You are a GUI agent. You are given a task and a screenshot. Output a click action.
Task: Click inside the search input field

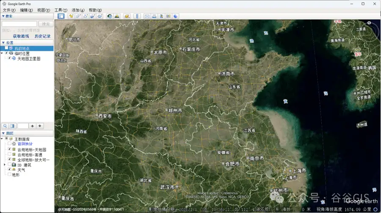click(19, 24)
